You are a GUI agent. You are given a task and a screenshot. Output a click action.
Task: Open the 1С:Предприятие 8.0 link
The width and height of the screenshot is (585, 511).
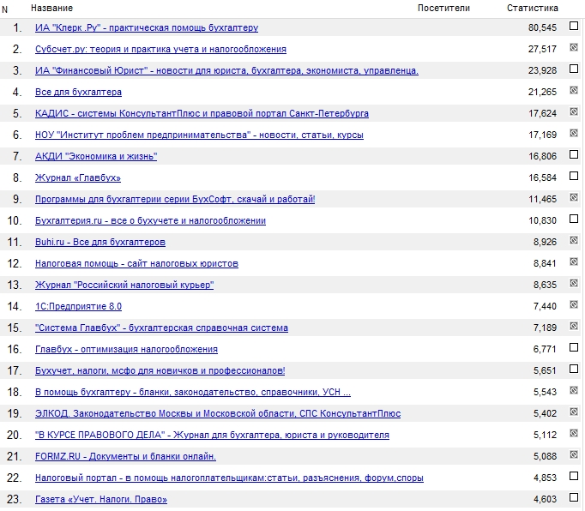pos(78,307)
